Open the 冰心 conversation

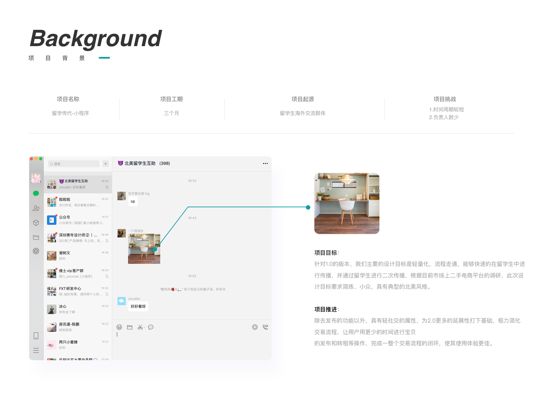[78, 309]
